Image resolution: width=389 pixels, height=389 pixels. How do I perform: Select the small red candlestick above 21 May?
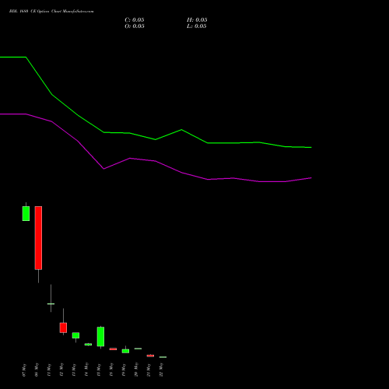(150, 356)
